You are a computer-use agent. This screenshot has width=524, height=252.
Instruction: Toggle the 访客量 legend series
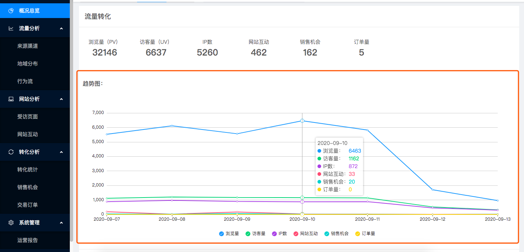click(x=248, y=234)
